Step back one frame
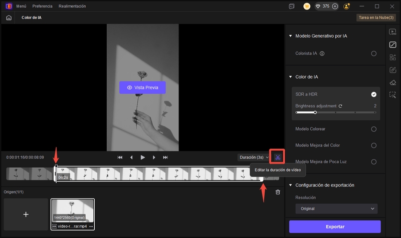This screenshot has width=401, height=238. click(x=131, y=157)
